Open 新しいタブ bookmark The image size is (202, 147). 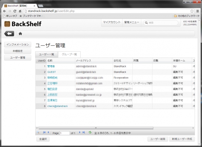point(10,16)
